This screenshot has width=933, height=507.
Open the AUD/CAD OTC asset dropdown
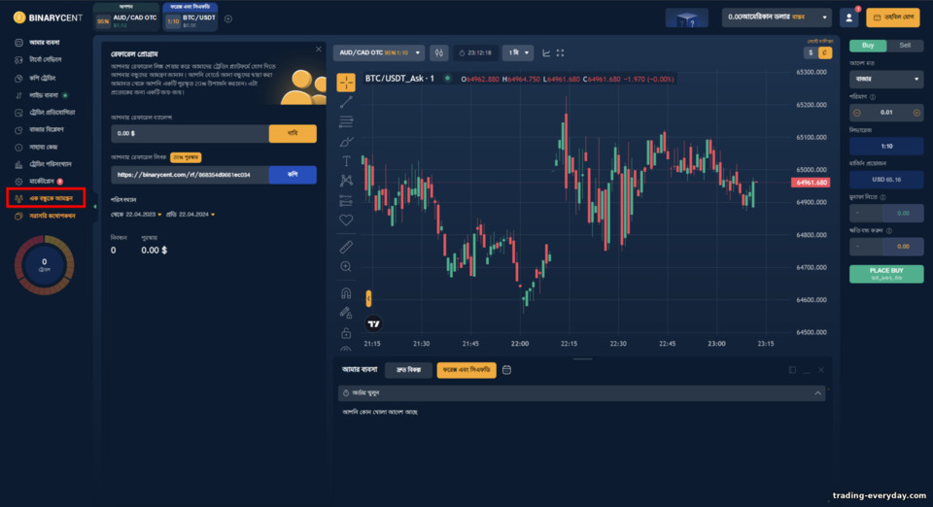click(379, 52)
